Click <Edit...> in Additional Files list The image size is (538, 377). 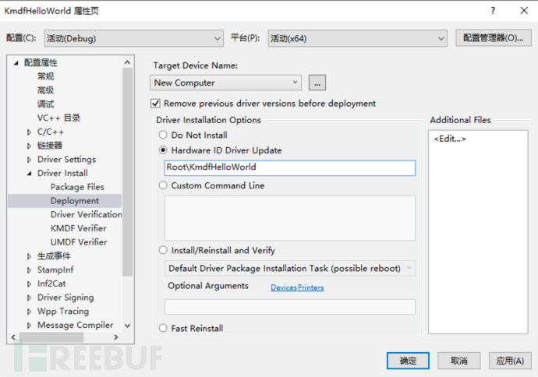click(x=449, y=139)
